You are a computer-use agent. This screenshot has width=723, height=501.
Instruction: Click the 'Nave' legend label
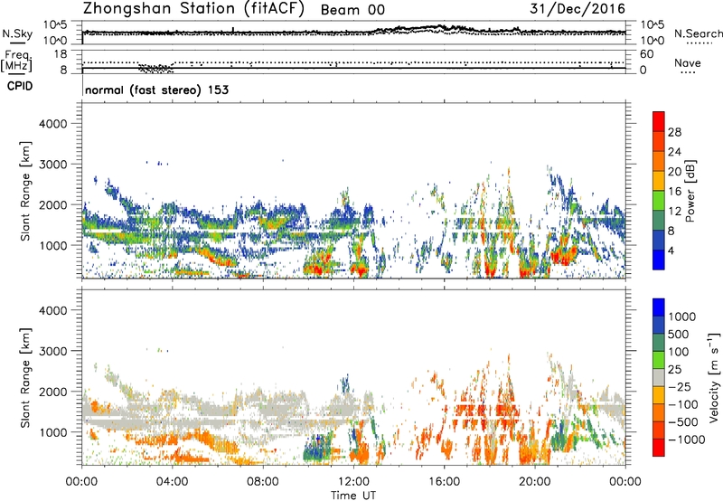click(688, 63)
